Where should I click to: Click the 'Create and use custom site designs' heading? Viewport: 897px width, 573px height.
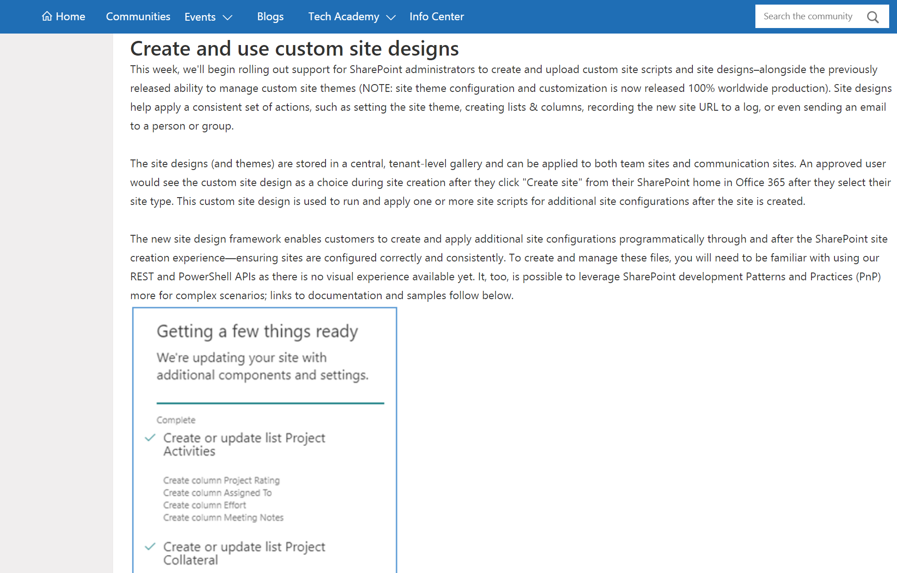[294, 49]
